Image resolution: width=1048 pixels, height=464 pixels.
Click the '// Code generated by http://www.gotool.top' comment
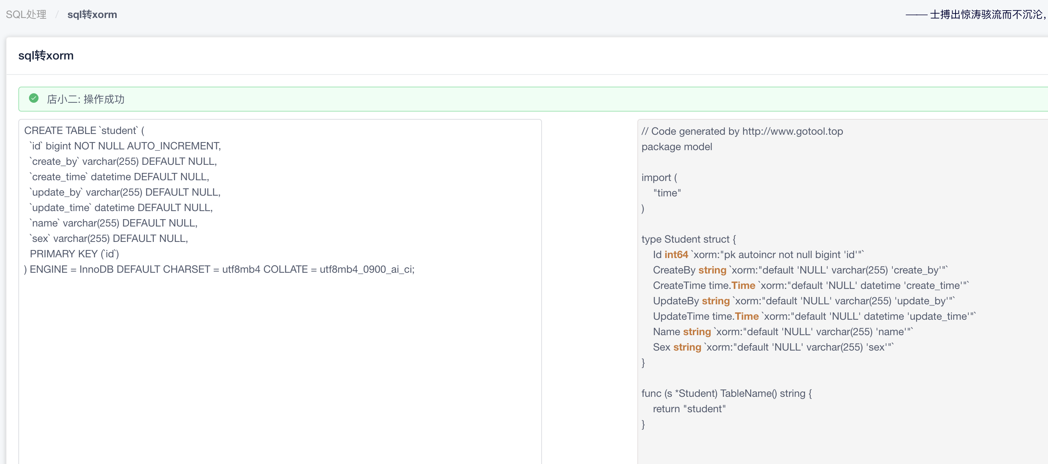point(742,131)
